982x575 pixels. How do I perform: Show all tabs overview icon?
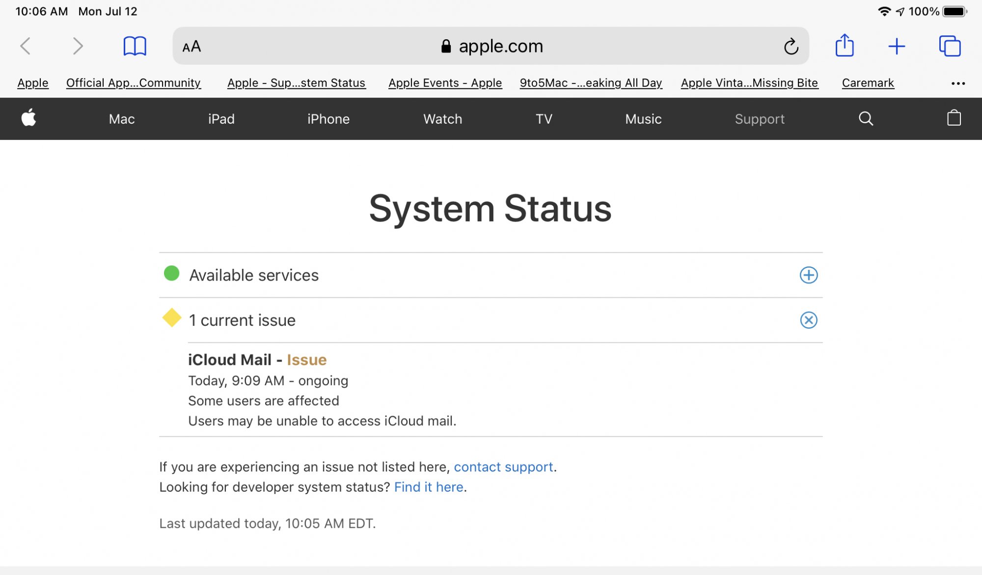950,46
